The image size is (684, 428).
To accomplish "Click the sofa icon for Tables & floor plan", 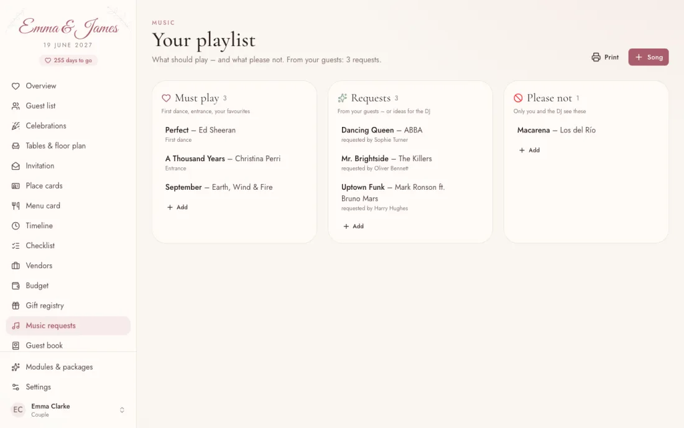I will tap(16, 146).
